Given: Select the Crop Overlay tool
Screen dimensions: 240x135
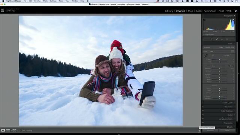Looking at the screenshot, I should pos(211,39).
